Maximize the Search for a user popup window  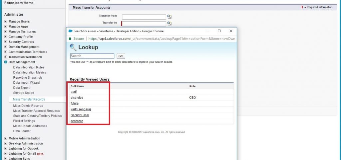pos(219,31)
